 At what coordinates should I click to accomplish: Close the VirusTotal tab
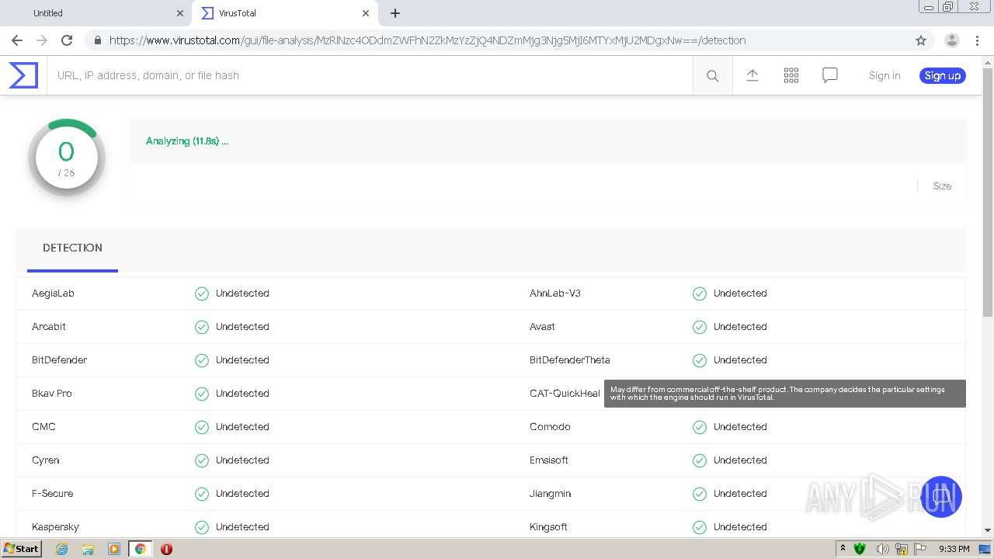365,13
